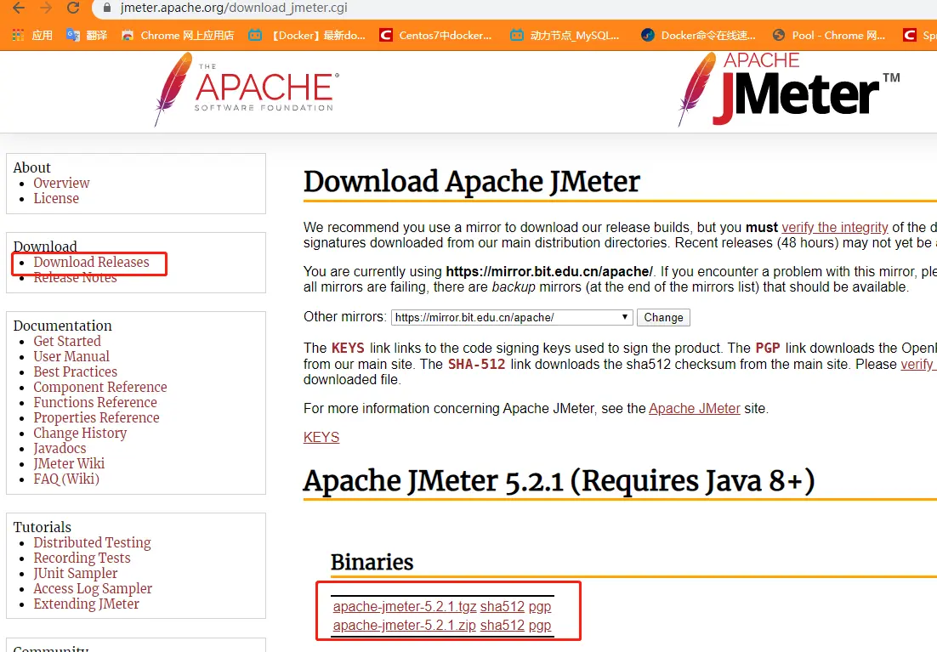This screenshot has width=937, height=652.
Task: Open the KEYS link
Action: [x=321, y=438]
